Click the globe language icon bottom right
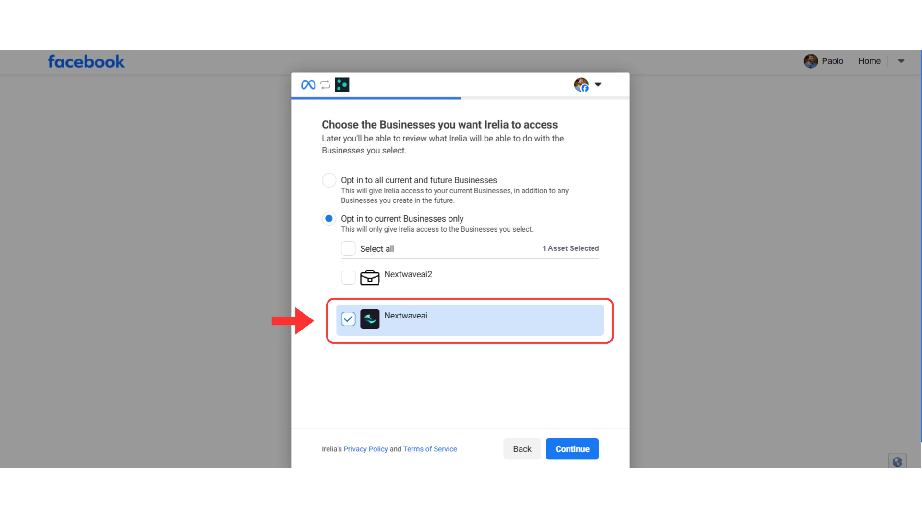This screenshot has height=518, width=922. click(897, 461)
